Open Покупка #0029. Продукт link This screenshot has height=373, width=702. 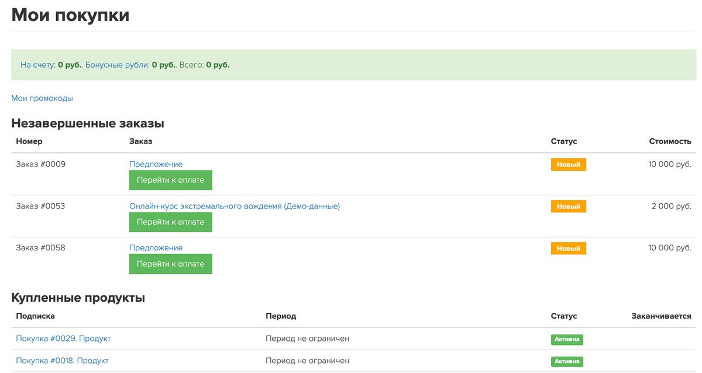click(63, 339)
